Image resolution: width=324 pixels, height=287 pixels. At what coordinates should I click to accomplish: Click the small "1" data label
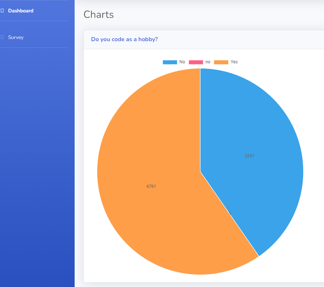pyautogui.click(x=230, y=213)
